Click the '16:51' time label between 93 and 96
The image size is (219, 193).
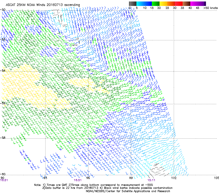(78, 180)
